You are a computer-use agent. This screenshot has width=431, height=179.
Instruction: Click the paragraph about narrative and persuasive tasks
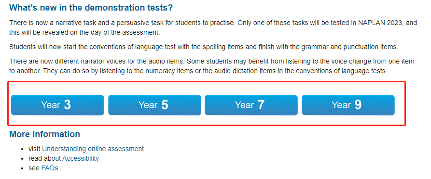213,27
